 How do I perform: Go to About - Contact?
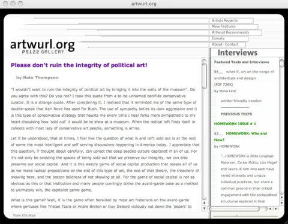pyautogui.click(x=225, y=44)
